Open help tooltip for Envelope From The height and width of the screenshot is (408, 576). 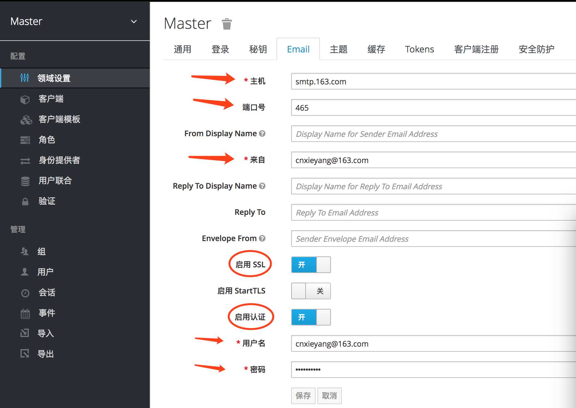(262, 238)
